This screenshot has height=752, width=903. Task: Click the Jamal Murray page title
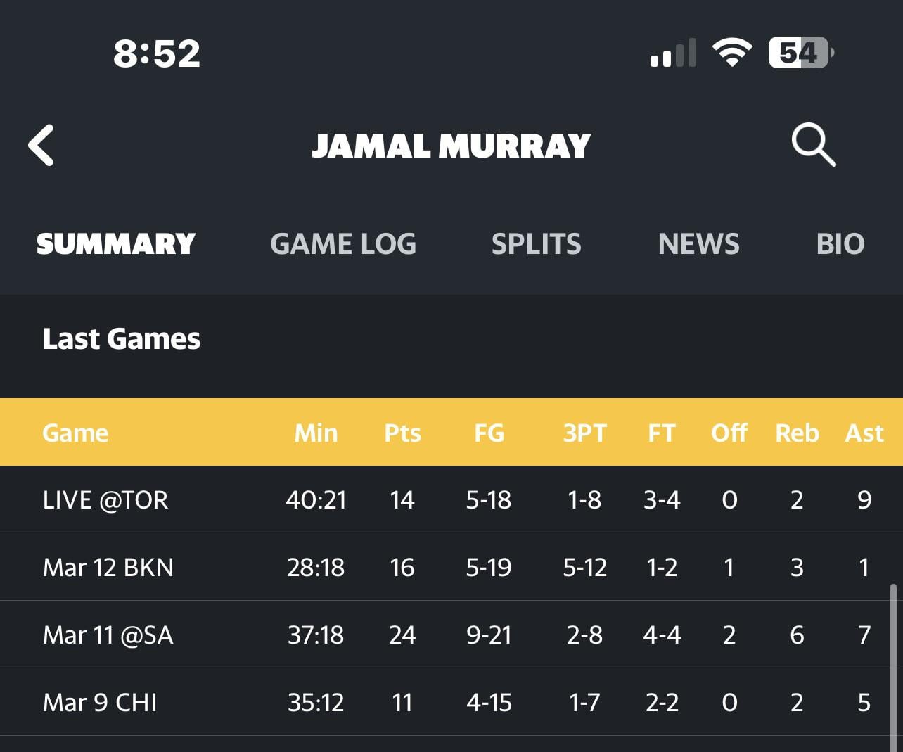pyautogui.click(x=451, y=146)
